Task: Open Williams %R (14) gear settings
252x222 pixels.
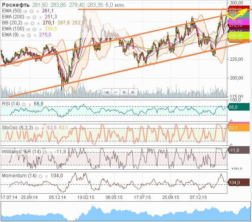Action: coord(45,152)
